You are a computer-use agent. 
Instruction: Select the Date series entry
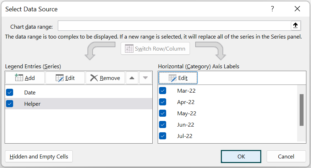click(30, 92)
